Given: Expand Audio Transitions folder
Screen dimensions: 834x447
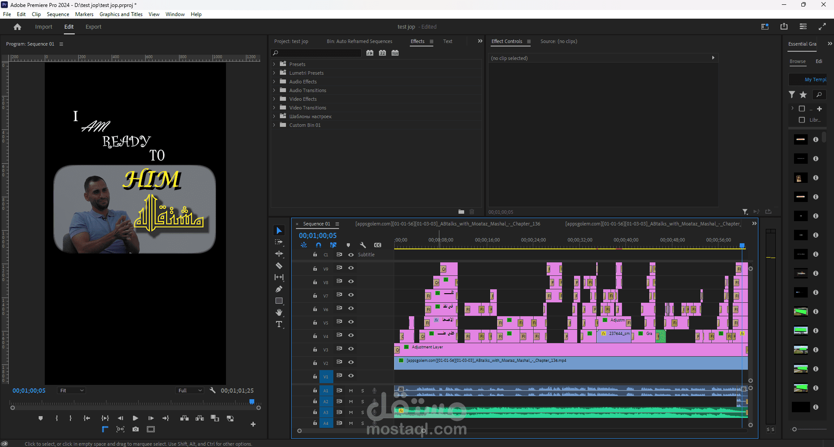Looking at the screenshot, I should tap(274, 90).
